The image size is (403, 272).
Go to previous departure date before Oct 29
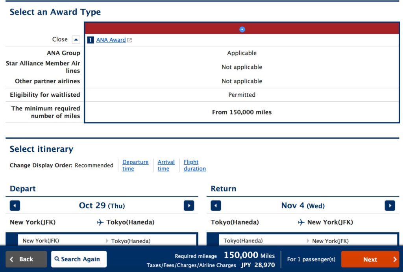(15, 206)
